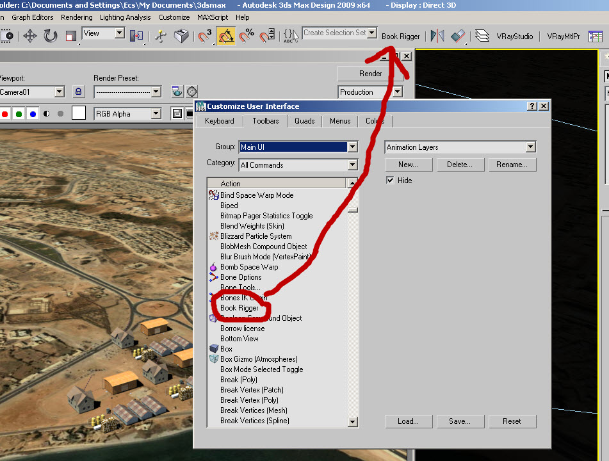
Task: Open Environment and Effects icon in render window
Action: 192,92
